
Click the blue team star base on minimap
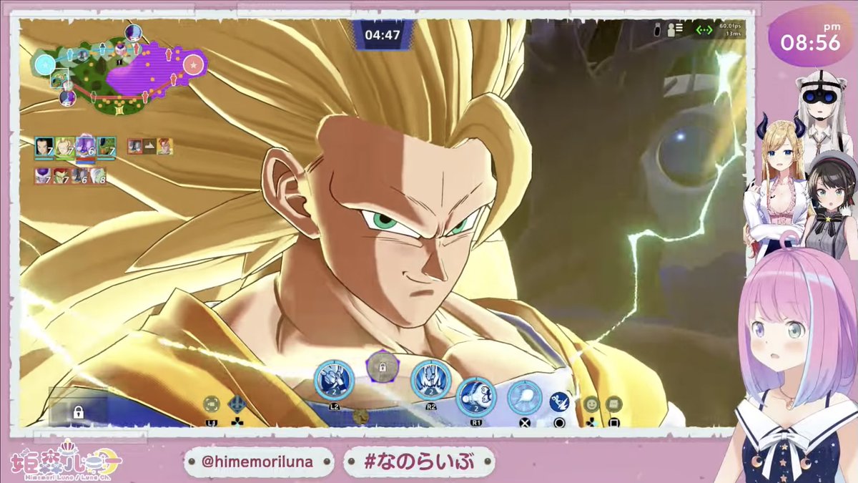[44, 65]
